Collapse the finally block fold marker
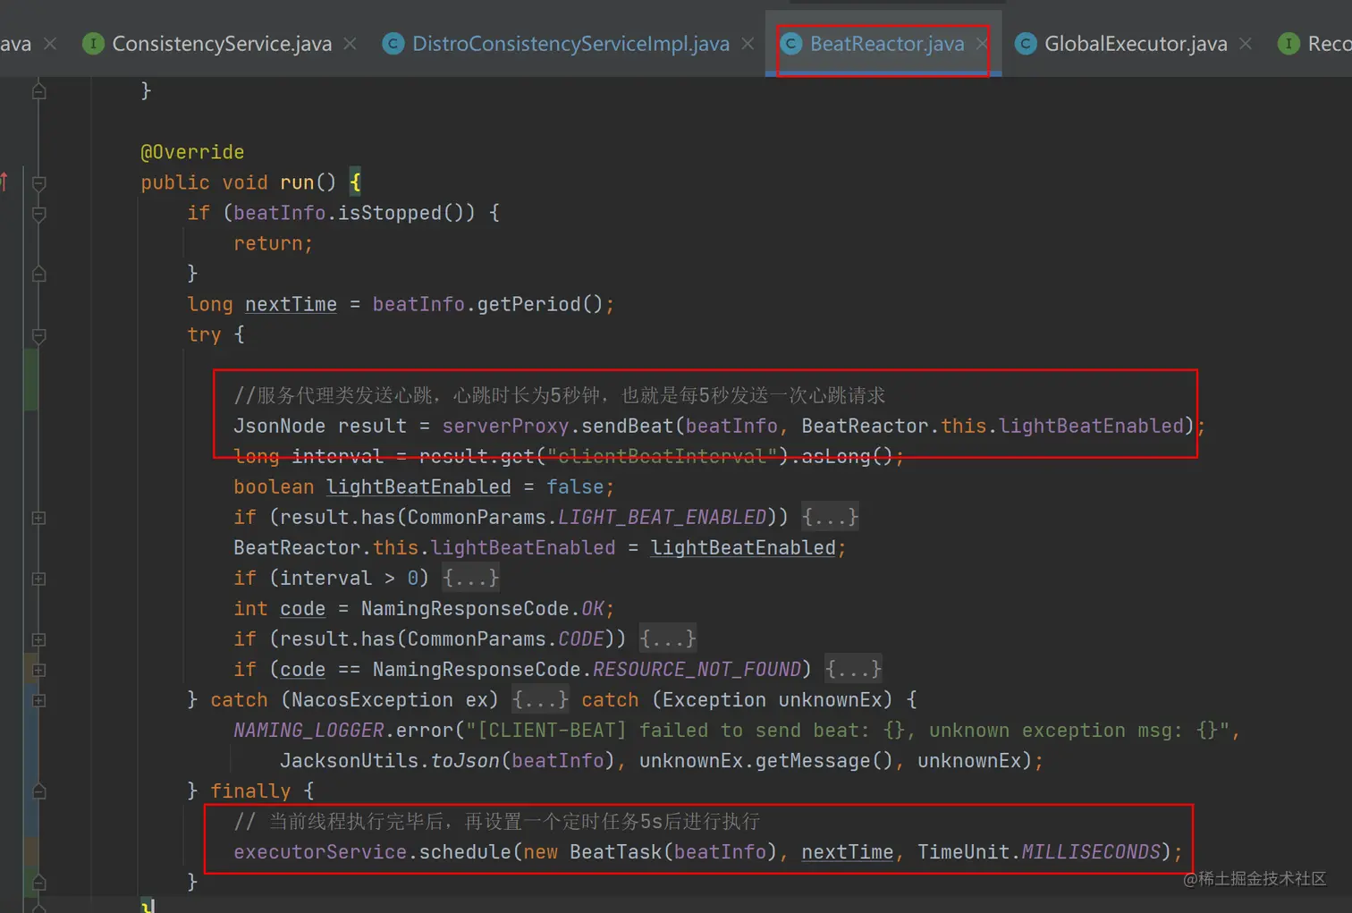1352x913 pixels. click(38, 791)
